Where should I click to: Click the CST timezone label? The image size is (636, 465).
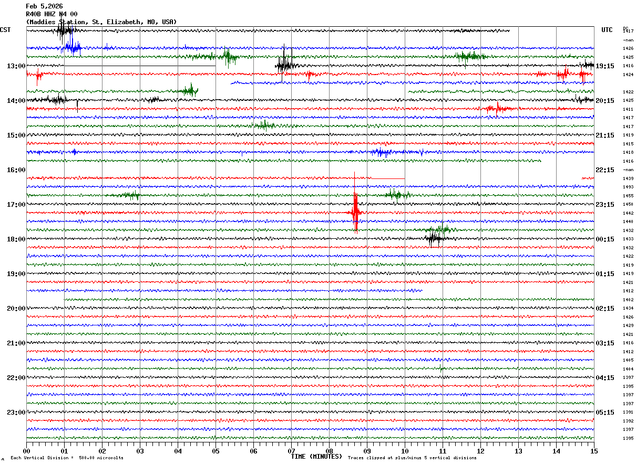coord(5,30)
